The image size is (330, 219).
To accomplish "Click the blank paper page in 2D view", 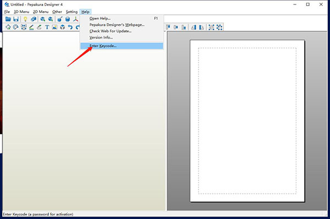I will (248, 121).
